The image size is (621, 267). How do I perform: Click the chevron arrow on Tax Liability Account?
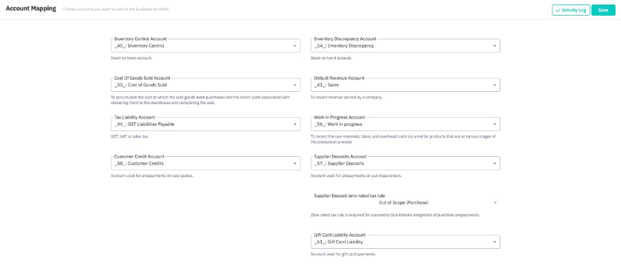(295, 124)
